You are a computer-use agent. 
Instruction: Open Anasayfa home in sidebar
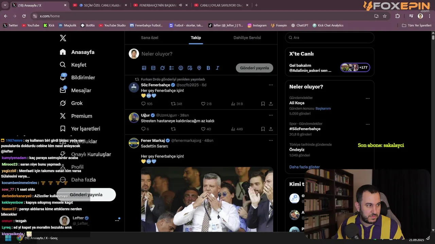77,52
